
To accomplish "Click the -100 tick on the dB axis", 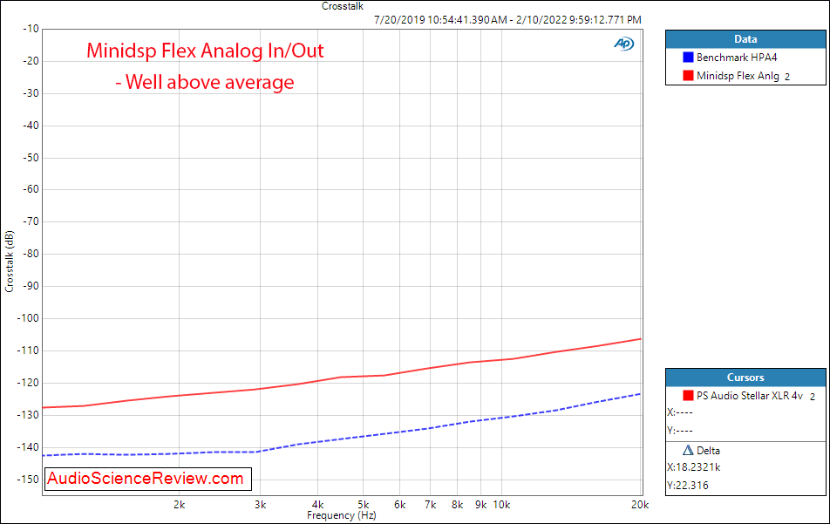I will (29, 318).
